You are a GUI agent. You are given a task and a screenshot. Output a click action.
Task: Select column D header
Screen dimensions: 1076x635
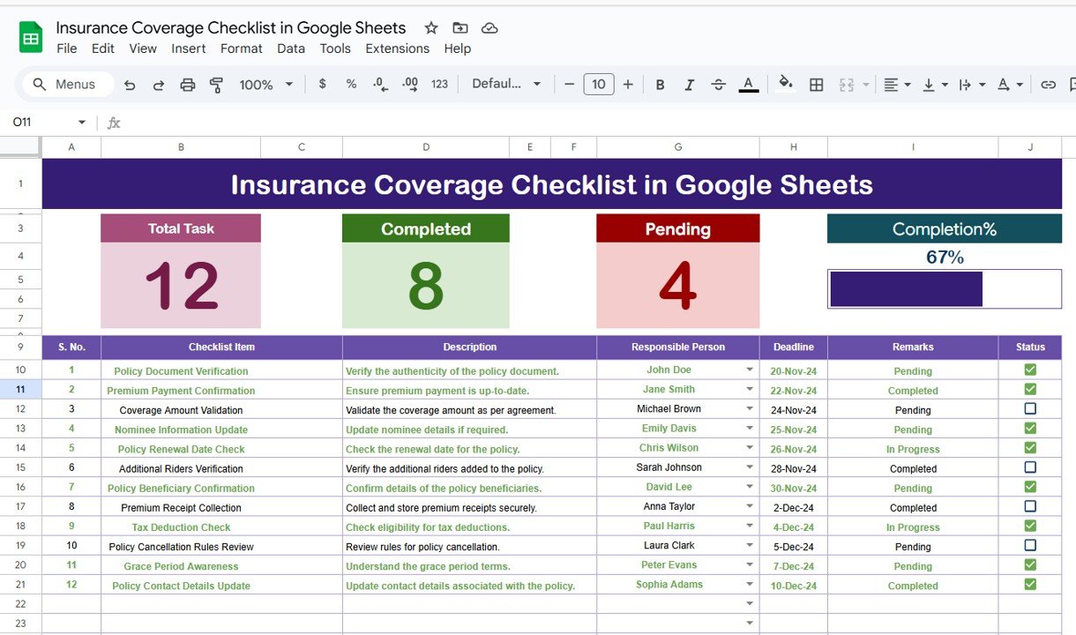pyautogui.click(x=426, y=147)
